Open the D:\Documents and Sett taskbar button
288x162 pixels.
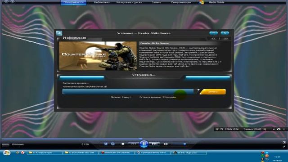pyautogui.click(x=81, y=153)
